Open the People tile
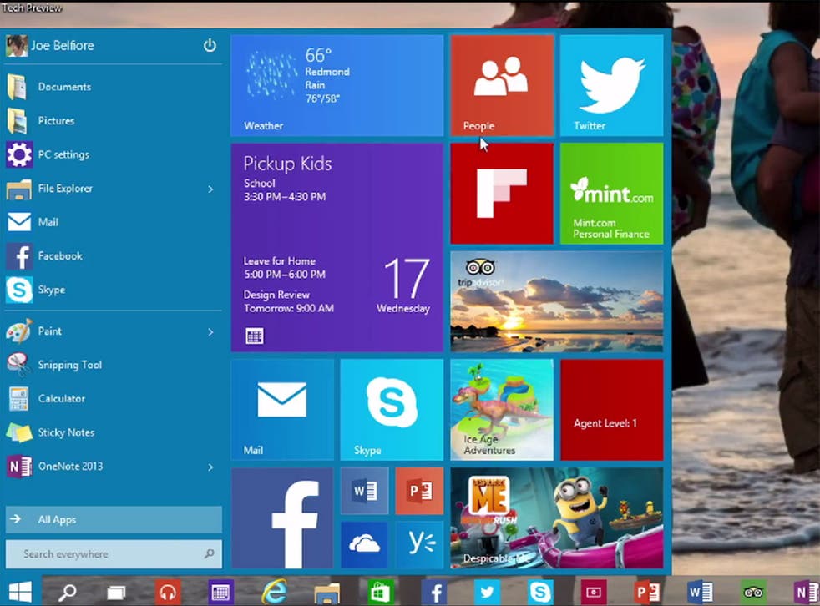 point(502,85)
